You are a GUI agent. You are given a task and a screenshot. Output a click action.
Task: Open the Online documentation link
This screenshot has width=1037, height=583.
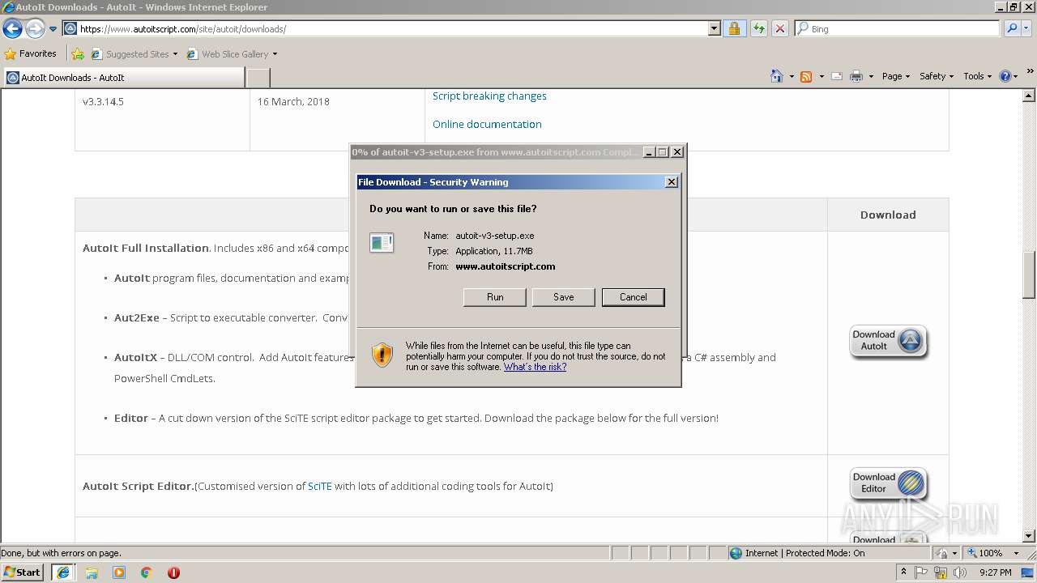click(x=487, y=124)
